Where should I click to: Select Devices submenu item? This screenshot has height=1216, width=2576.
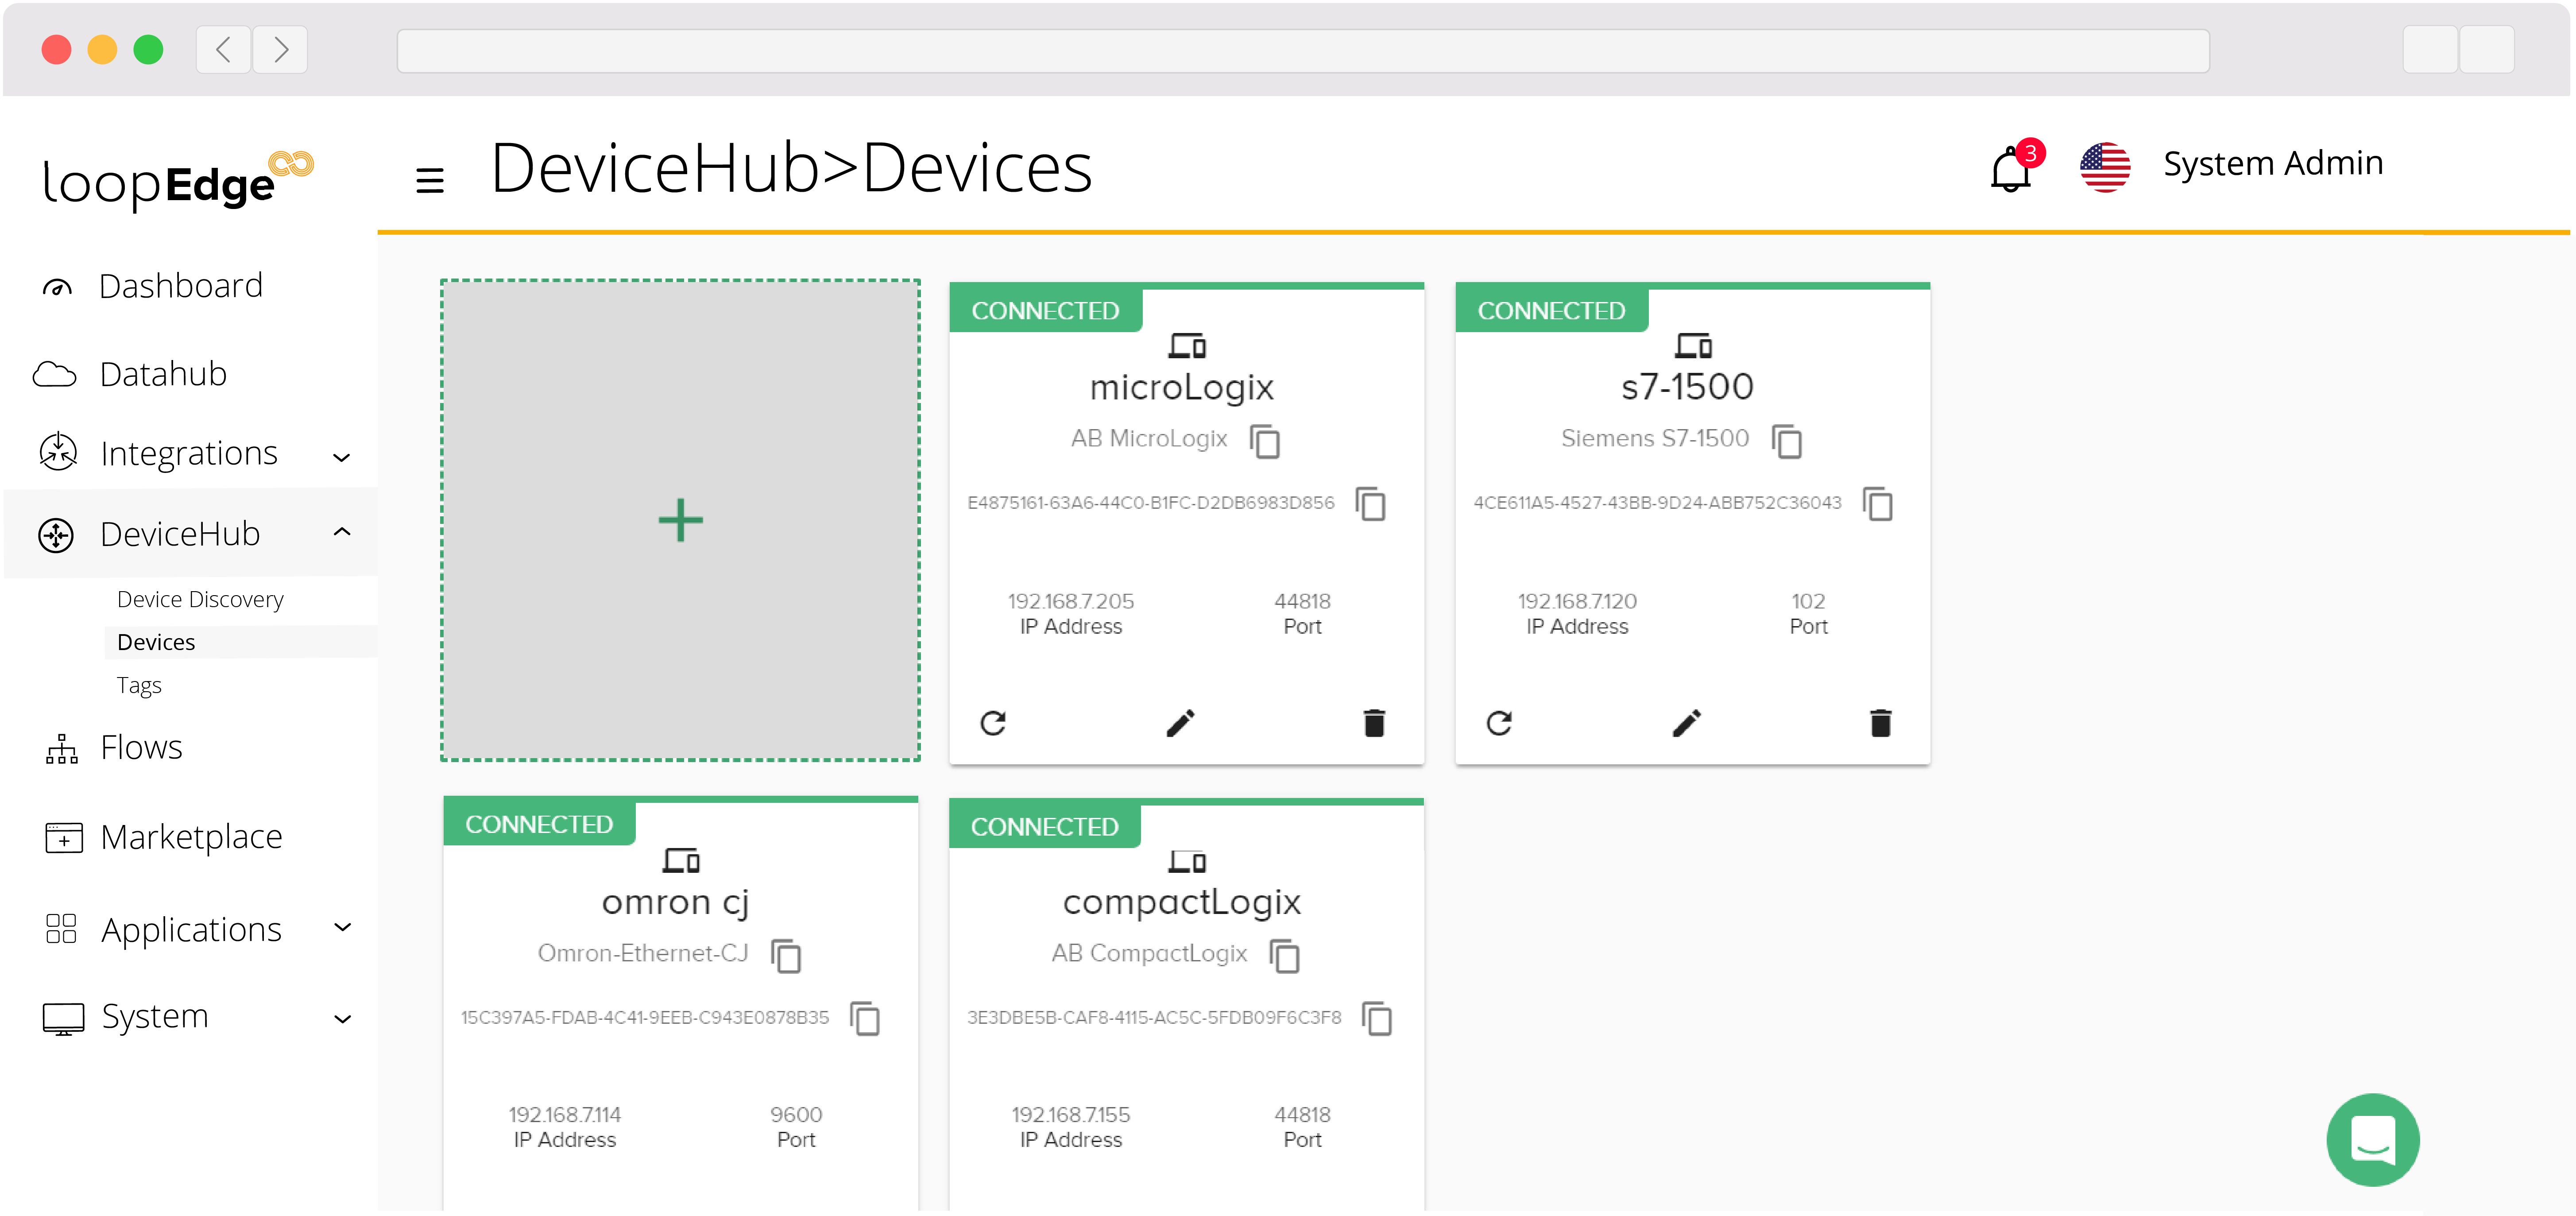point(156,642)
